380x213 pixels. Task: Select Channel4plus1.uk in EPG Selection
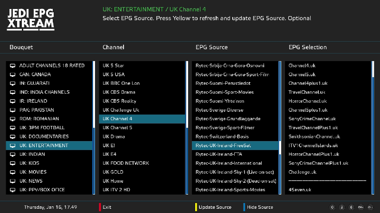pos(328,83)
